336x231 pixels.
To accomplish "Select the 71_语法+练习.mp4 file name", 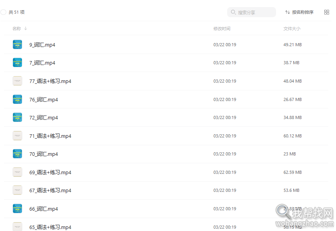I will click(x=50, y=136).
